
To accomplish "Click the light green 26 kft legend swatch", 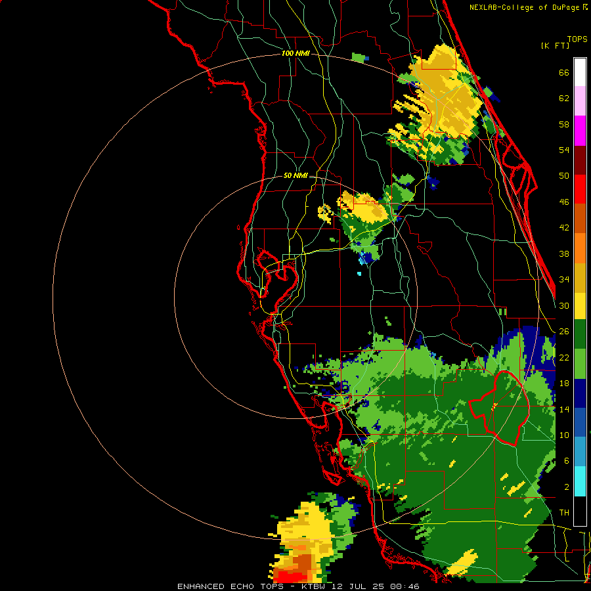I will click(x=580, y=364).
